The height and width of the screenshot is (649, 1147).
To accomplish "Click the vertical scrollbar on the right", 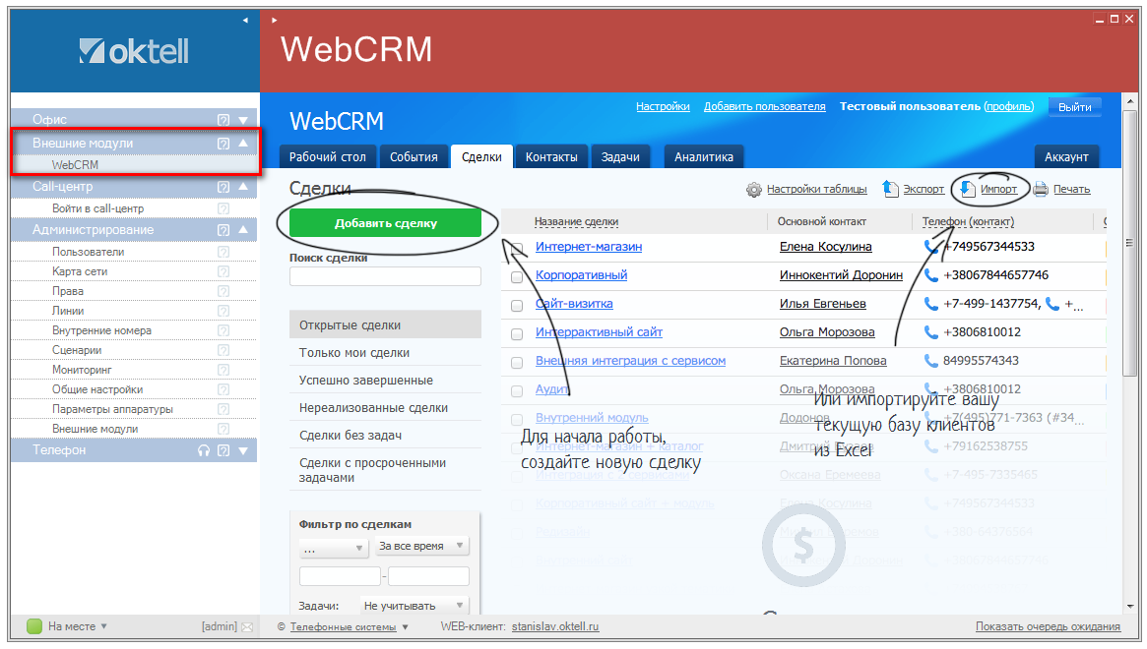I will (1129, 295).
